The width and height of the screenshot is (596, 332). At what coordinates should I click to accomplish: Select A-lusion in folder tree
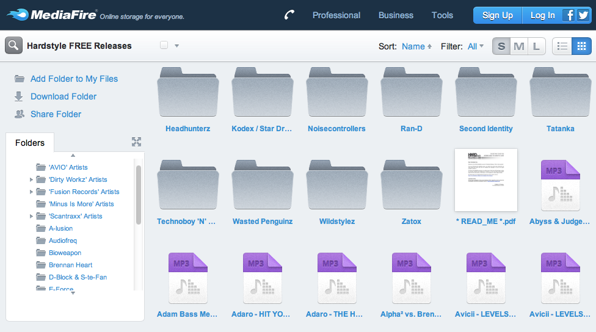[x=60, y=228]
